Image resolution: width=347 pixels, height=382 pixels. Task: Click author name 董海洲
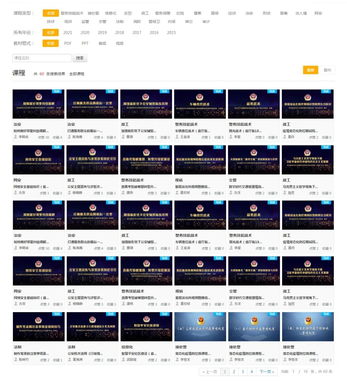tap(77, 359)
